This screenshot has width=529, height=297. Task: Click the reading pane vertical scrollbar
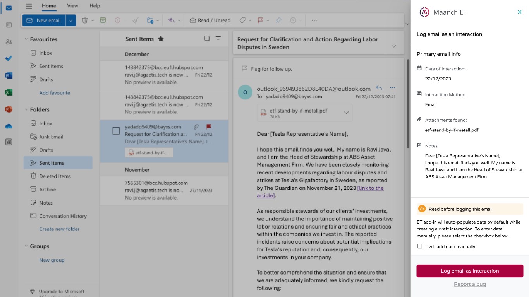coord(408,104)
